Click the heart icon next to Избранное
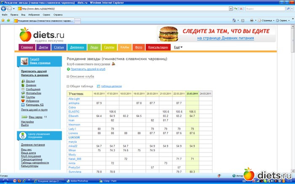 click(x=23, y=101)
